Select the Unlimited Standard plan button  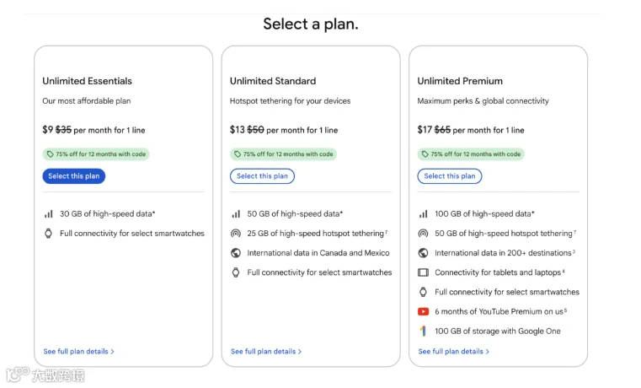262,176
